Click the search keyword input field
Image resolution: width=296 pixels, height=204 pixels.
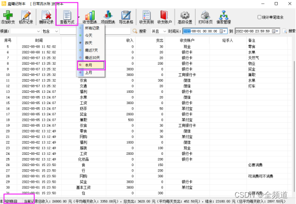click(95, 31)
